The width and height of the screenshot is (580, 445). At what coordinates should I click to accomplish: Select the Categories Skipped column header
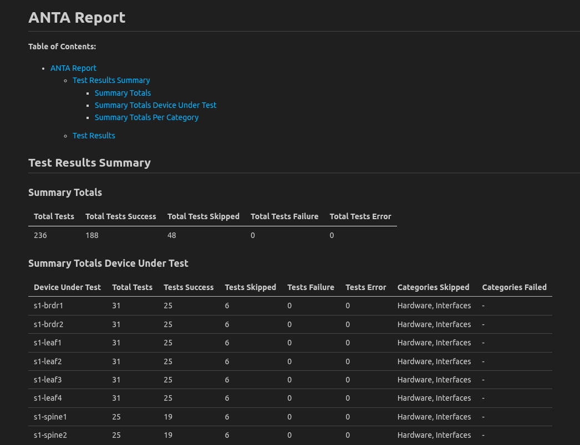point(433,287)
